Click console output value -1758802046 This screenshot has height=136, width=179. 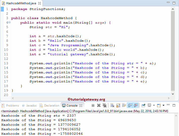[x=70, y=133]
